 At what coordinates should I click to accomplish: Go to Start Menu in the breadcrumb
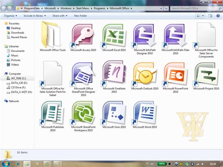pyautogui.click(x=82, y=9)
